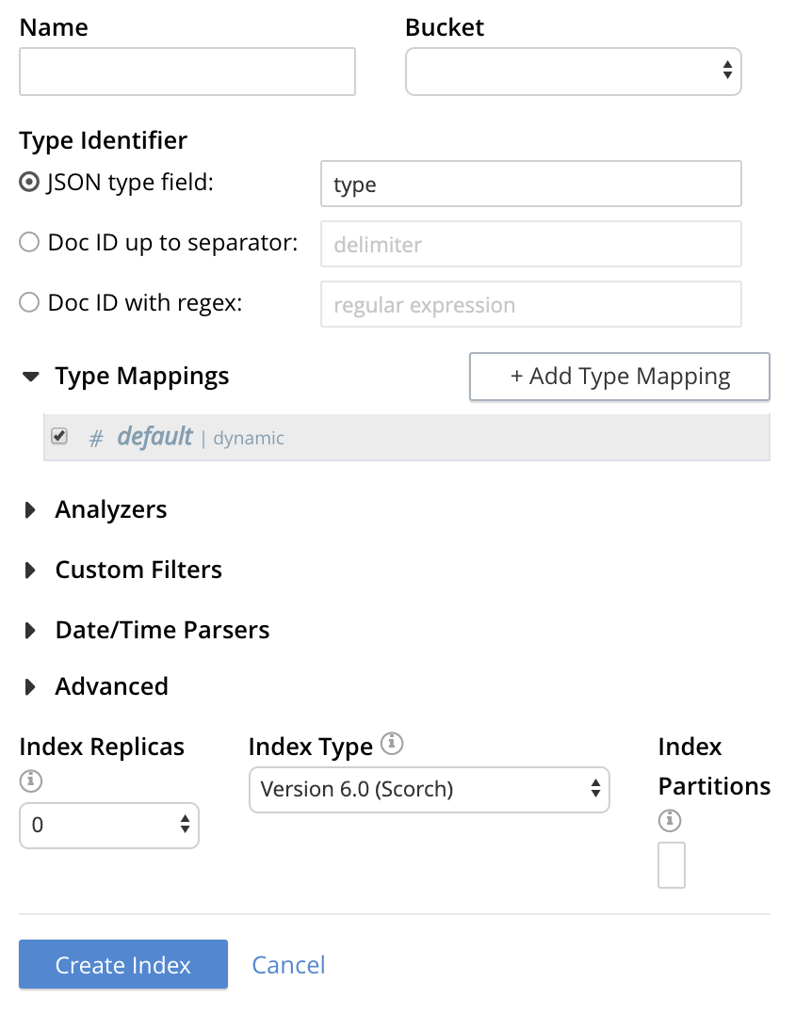Click the info icon under Index Replicas
The height and width of the screenshot is (1013, 795).
30,780
